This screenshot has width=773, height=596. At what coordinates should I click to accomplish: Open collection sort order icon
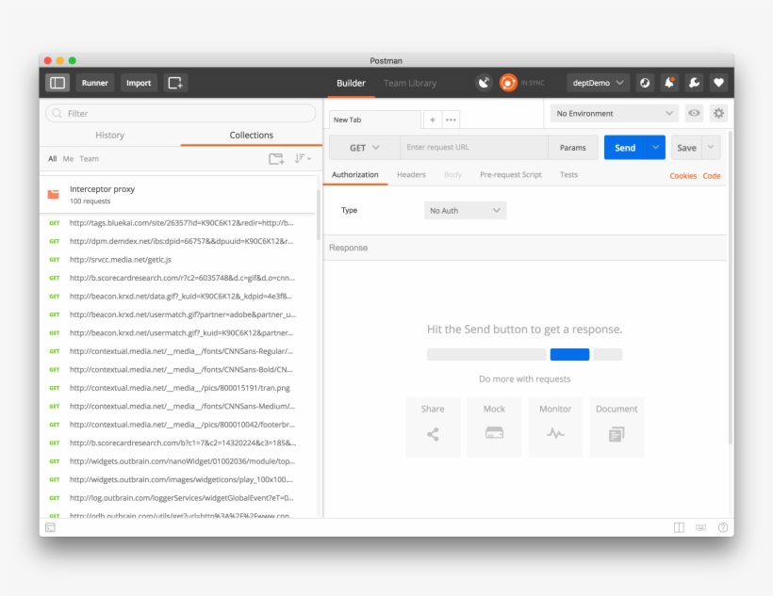303,158
